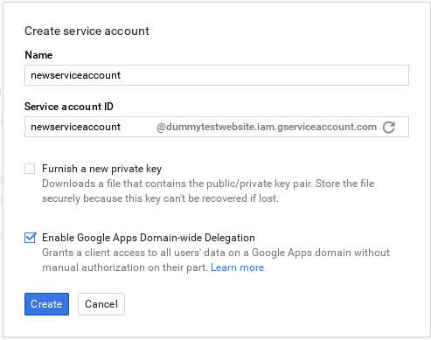431x340 pixels.
Task: Click the bold 'Service account ID' label
Action: coord(69,107)
